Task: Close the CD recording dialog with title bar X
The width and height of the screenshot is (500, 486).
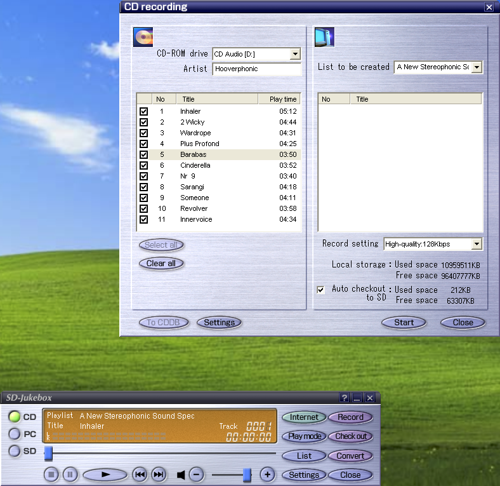Action: point(489,7)
